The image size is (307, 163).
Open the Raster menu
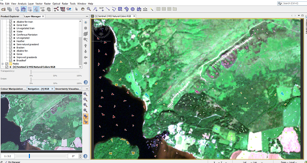click(47, 4)
